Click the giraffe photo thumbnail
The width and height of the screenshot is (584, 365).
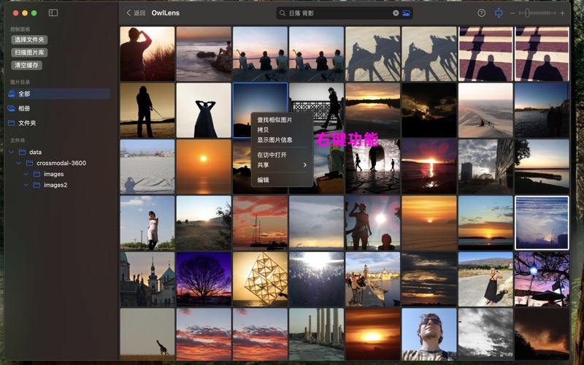147,334
